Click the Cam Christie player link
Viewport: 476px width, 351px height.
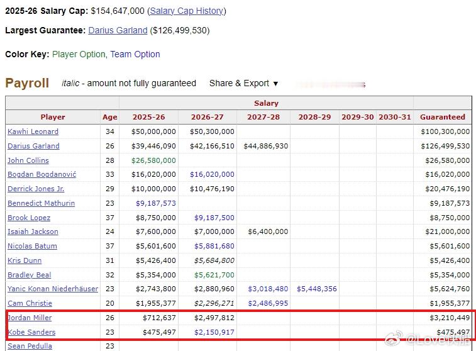(28, 303)
